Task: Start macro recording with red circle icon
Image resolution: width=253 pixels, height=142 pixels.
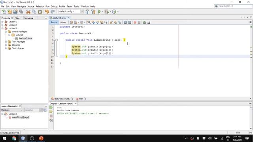Action: click(x=135, y=22)
